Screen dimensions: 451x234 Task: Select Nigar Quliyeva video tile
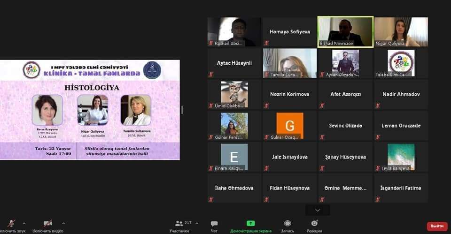[401, 31]
